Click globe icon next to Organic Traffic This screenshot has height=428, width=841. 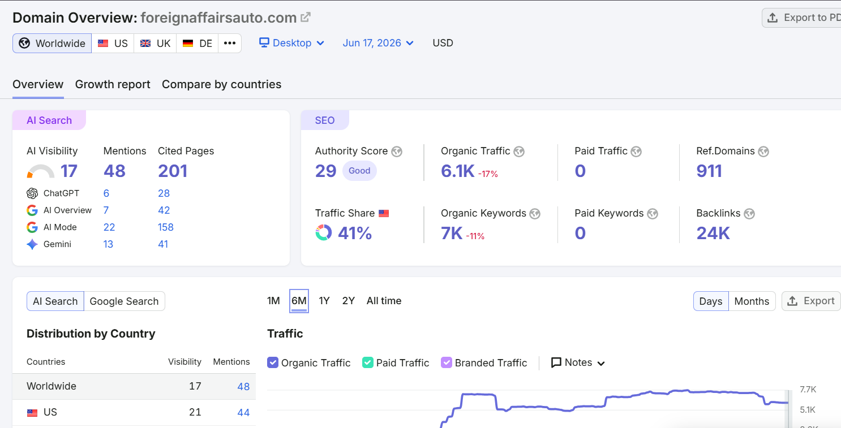click(519, 152)
